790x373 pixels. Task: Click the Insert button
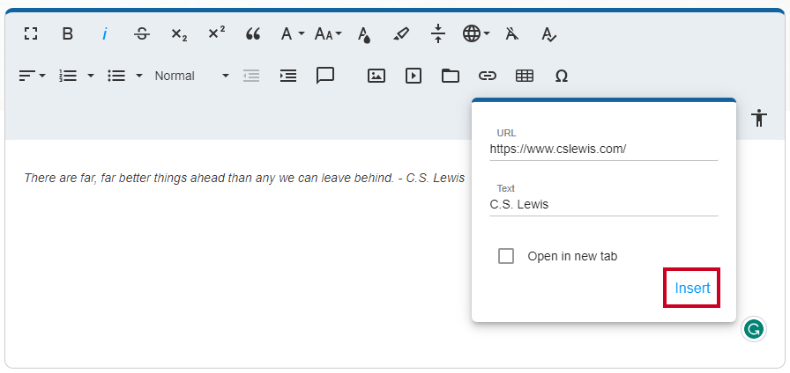click(692, 288)
